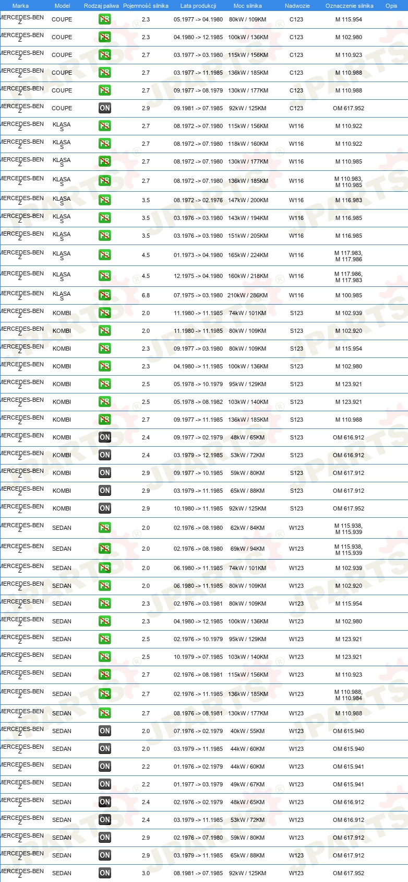The width and height of the screenshot is (408, 882).
Task: Click the '01.1973 -> 04.1980' production years cell
Action: (198, 255)
